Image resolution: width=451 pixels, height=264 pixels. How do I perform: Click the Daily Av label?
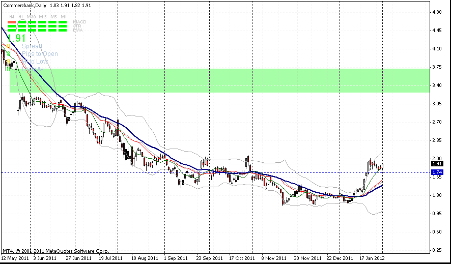click(33, 69)
